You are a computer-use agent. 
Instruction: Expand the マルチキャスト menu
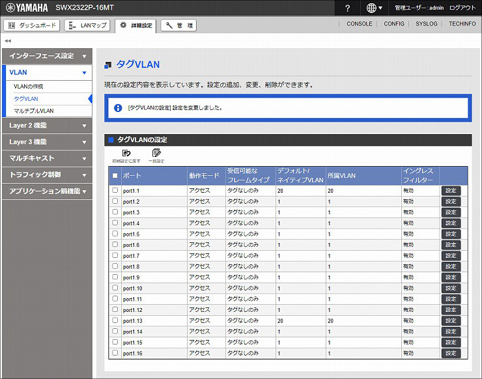[x=47, y=158]
